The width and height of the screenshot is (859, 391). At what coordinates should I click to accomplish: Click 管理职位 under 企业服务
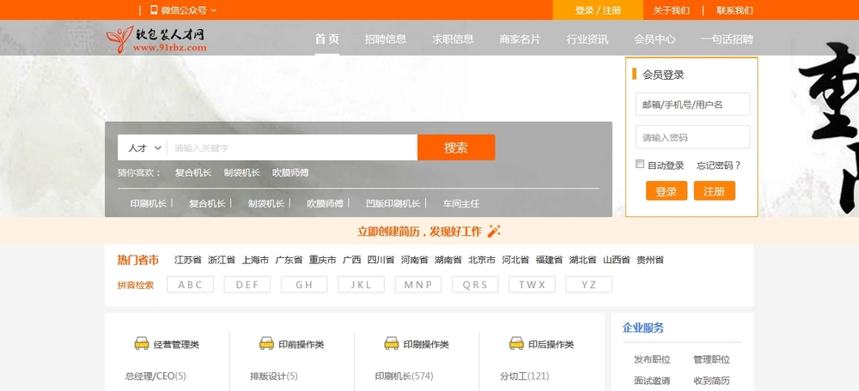pyautogui.click(x=711, y=359)
